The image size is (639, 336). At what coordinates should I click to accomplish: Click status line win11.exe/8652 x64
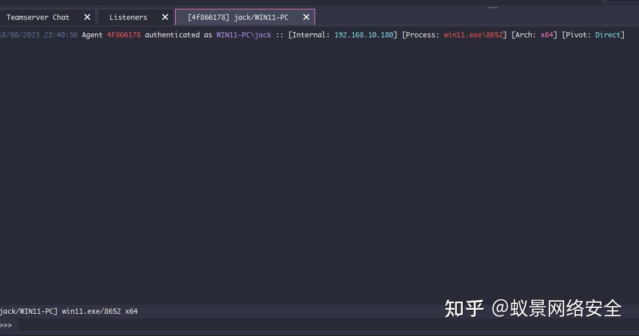(x=100, y=311)
